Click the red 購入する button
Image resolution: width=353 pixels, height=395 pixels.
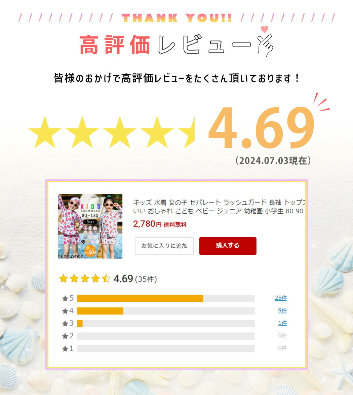[x=228, y=246]
